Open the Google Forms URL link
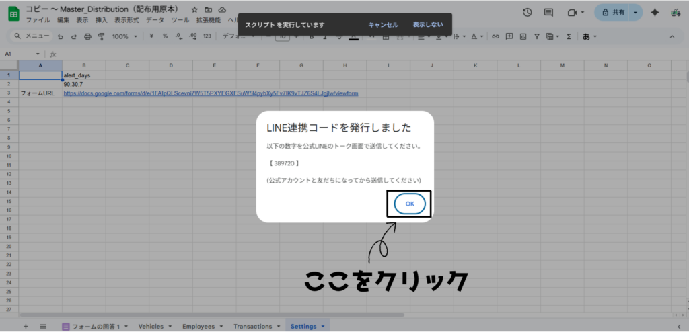Image resolution: width=689 pixels, height=332 pixels. (211, 93)
